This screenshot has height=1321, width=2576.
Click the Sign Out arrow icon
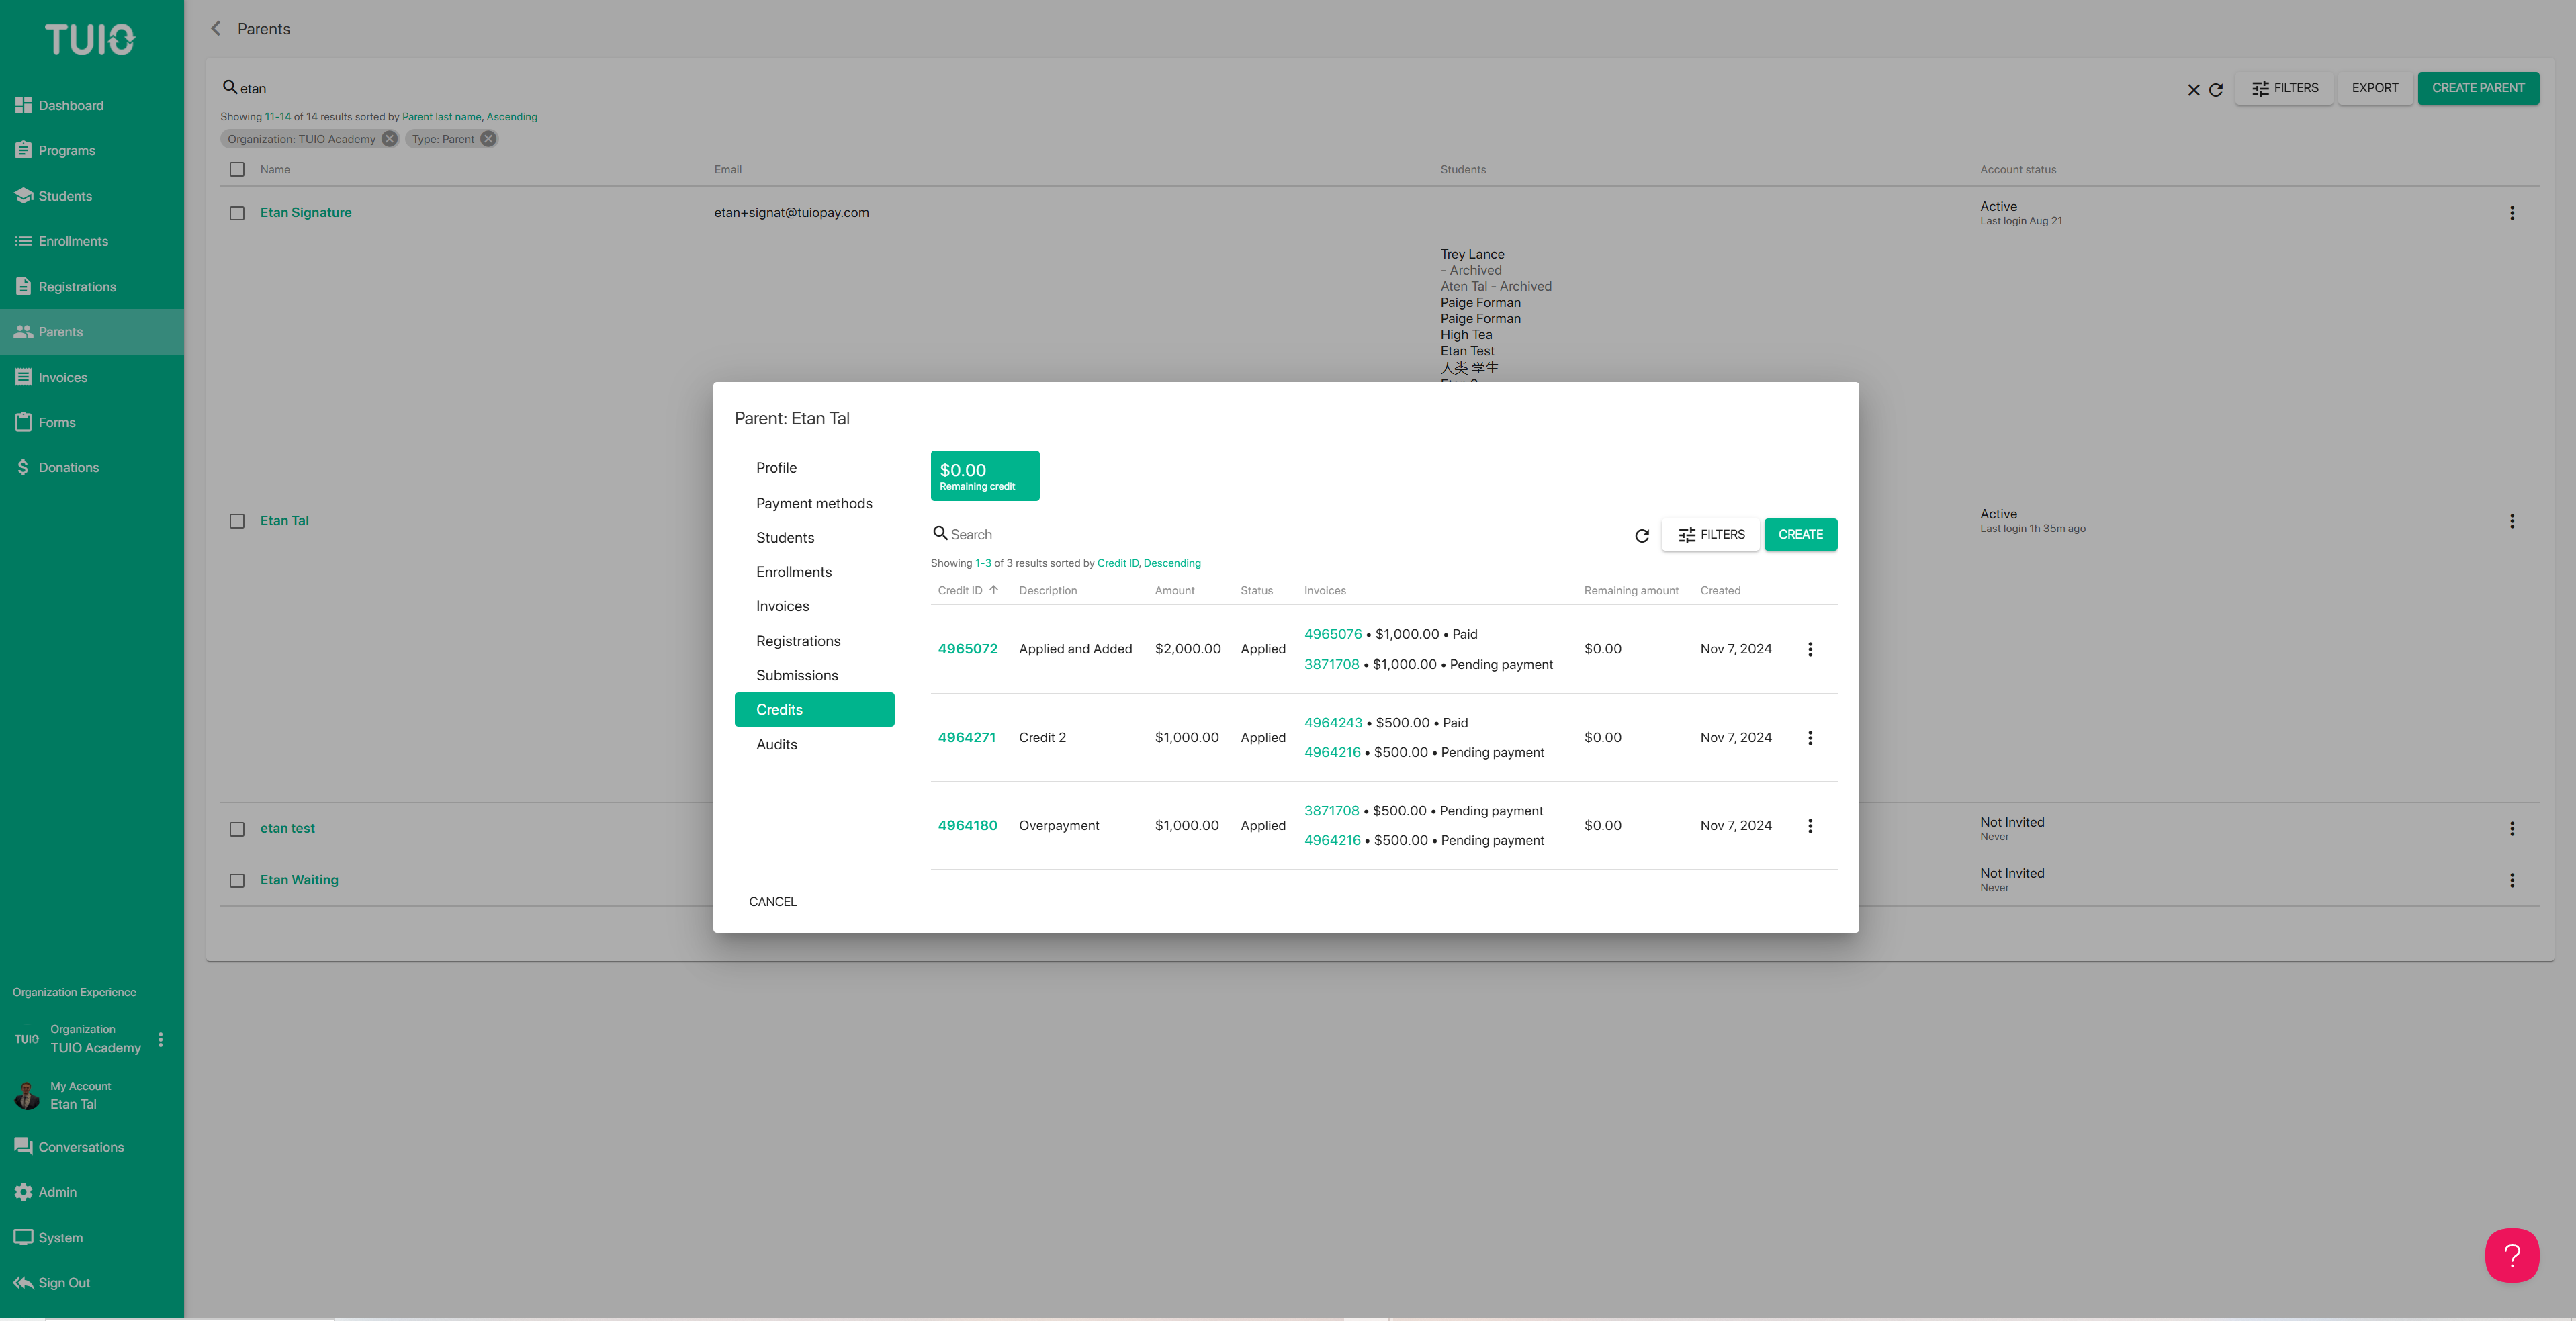tap(23, 1283)
